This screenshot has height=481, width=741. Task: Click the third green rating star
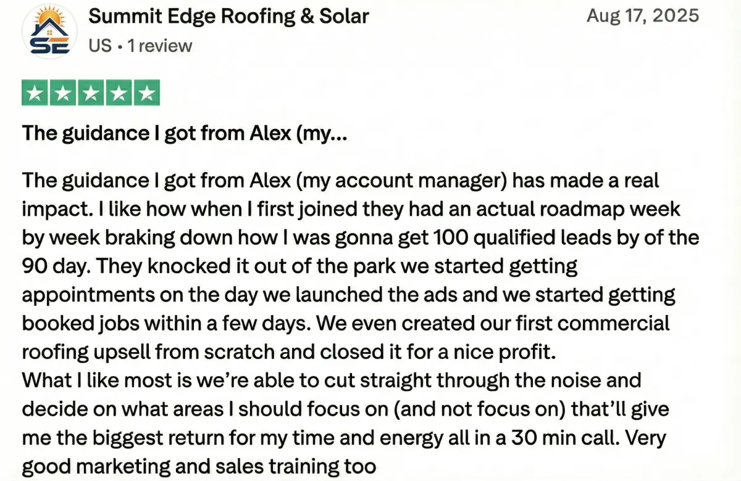[x=91, y=93]
